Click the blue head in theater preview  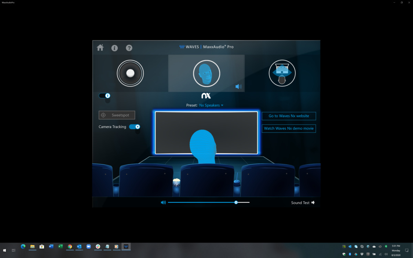coord(203,144)
